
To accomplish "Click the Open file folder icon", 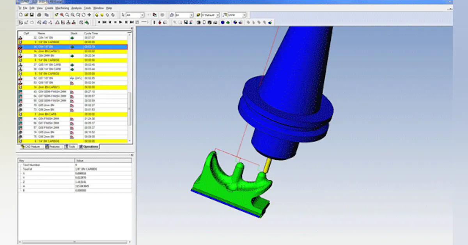I will point(26,15).
